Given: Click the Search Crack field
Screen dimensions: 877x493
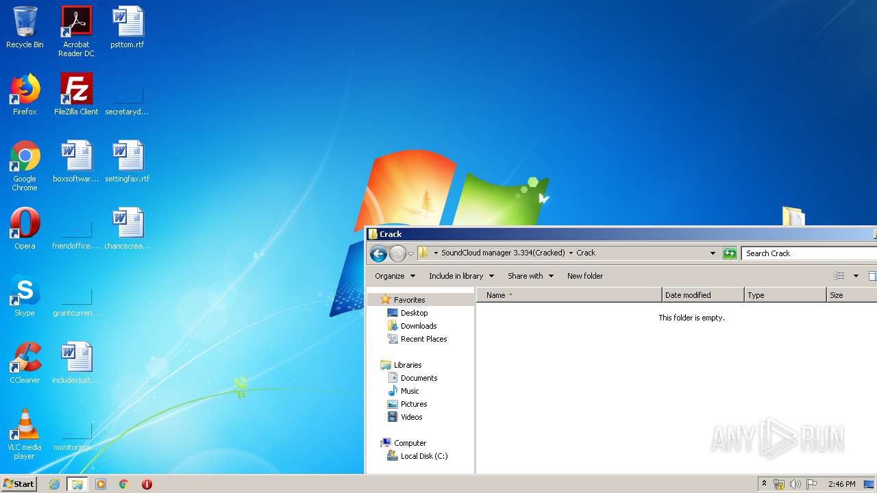Looking at the screenshot, I should (x=808, y=253).
